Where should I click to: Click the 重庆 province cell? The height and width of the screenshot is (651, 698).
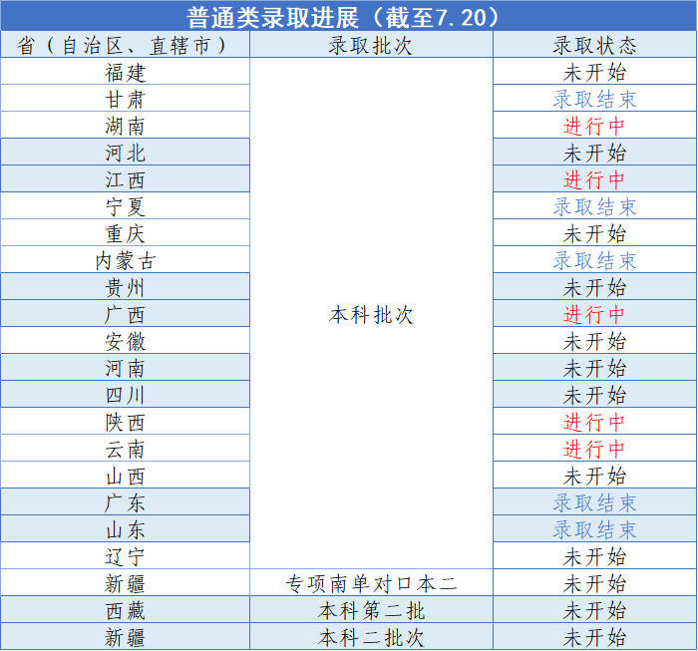[125, 232]
